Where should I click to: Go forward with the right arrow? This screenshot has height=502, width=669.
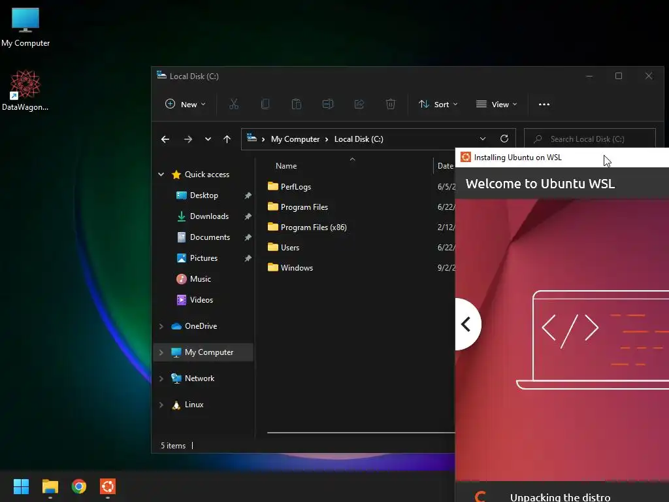click(188, 139)
